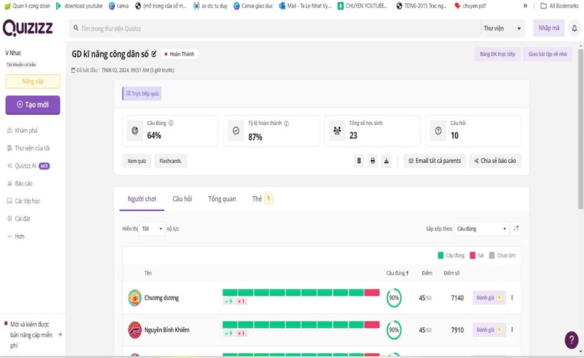Click Chia sẻ báo cáo
This screenshot has width=584, height=358.
coord(494,161)
